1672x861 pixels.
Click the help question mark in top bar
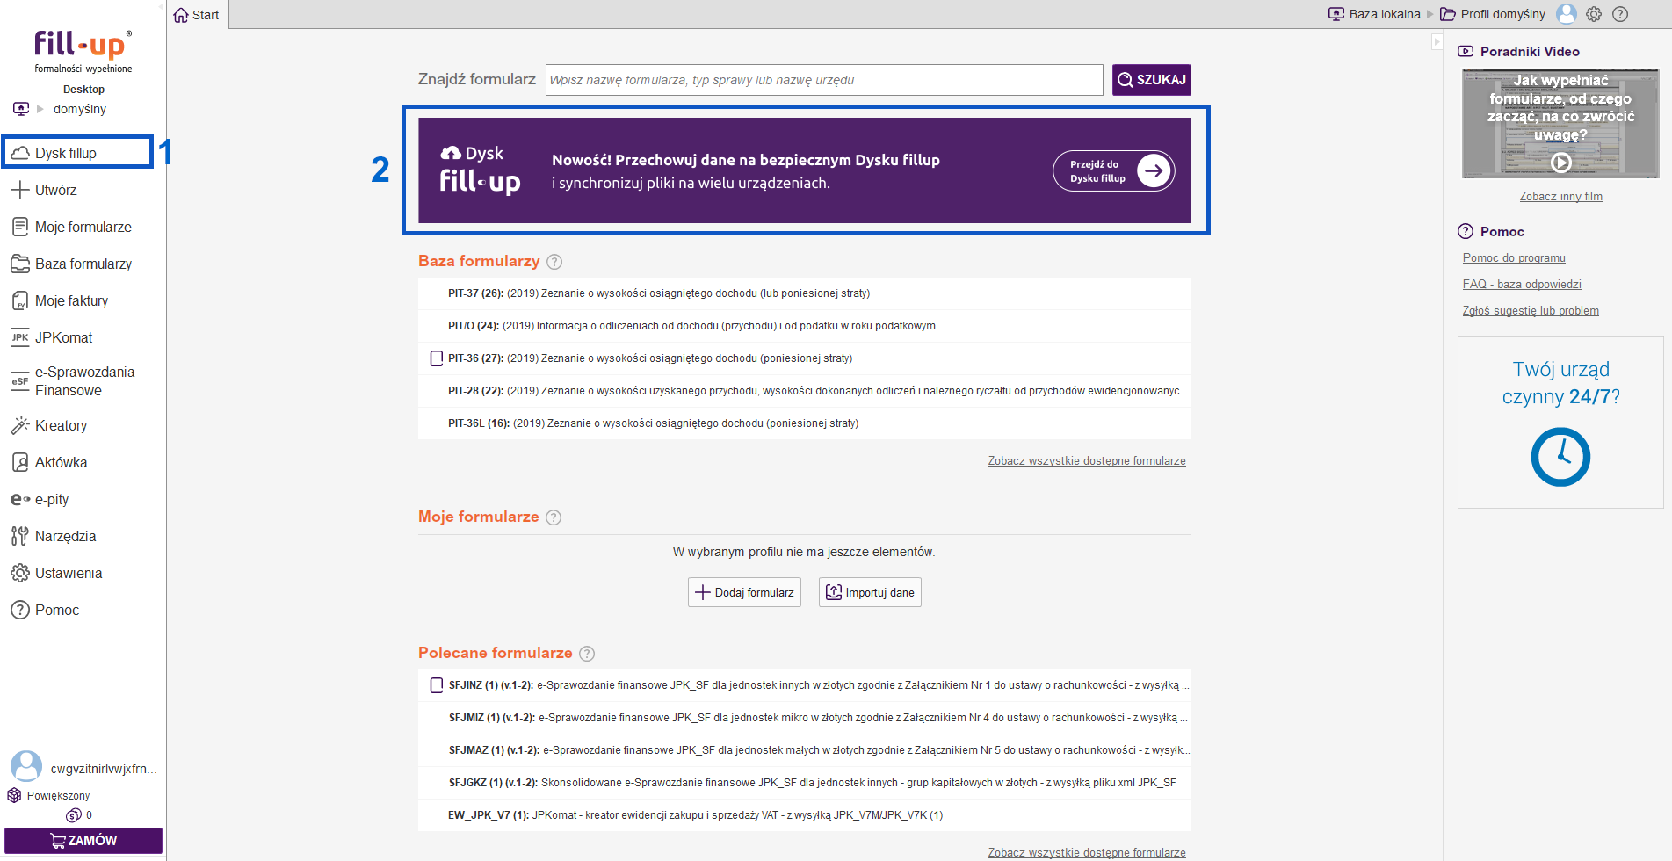click(1620, 14)
